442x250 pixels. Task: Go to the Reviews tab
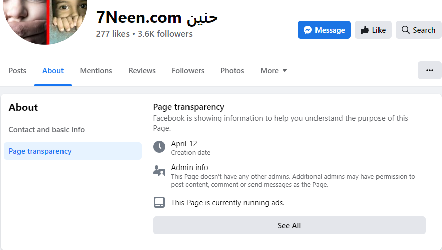[x=142, y=71]
